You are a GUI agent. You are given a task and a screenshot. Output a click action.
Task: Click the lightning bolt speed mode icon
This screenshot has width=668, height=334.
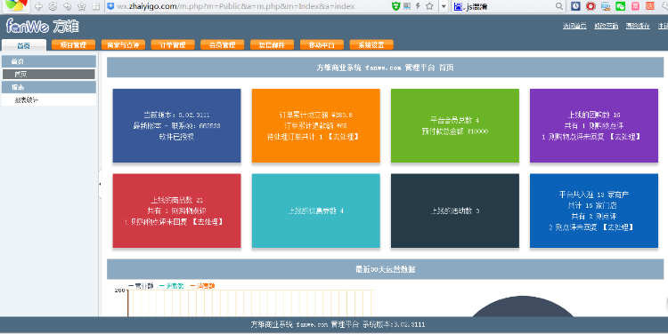point(418,6)
